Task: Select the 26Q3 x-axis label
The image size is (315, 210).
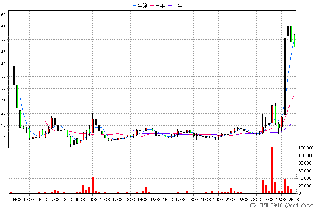Action: tap(294, 199)
